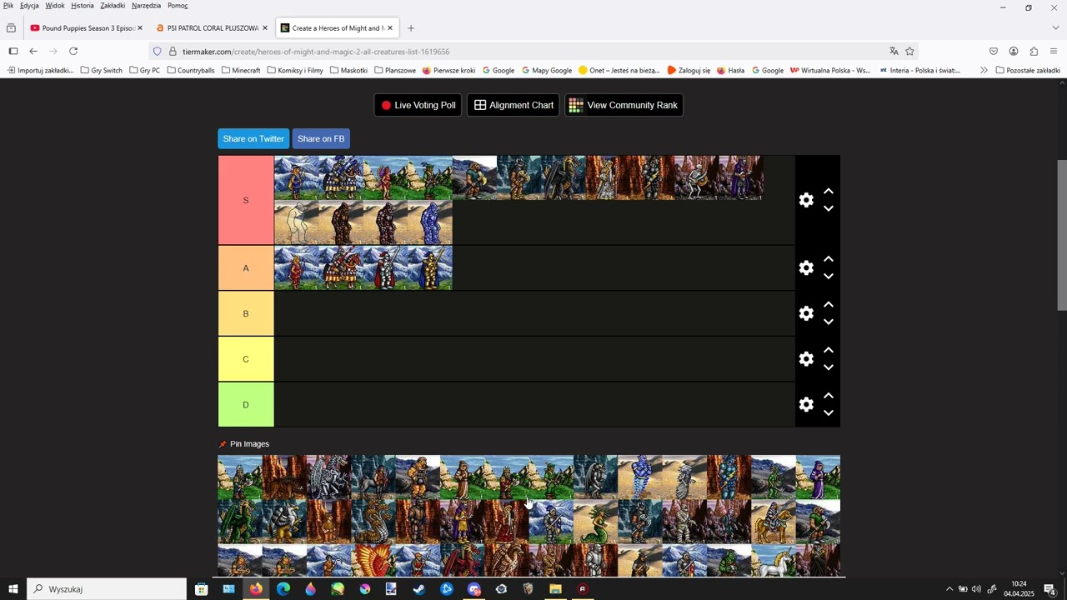Click the orange A tier label
The width and height of the screenshot is (1067, 600).
[x=246, y=268]
